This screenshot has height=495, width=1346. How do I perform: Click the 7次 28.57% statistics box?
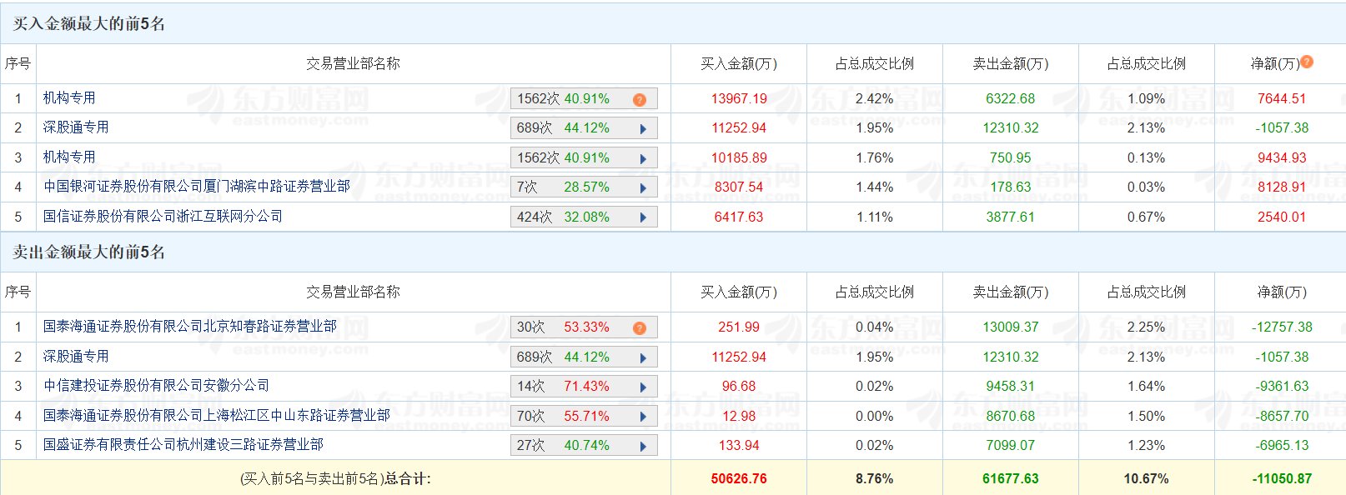point(563,187)
